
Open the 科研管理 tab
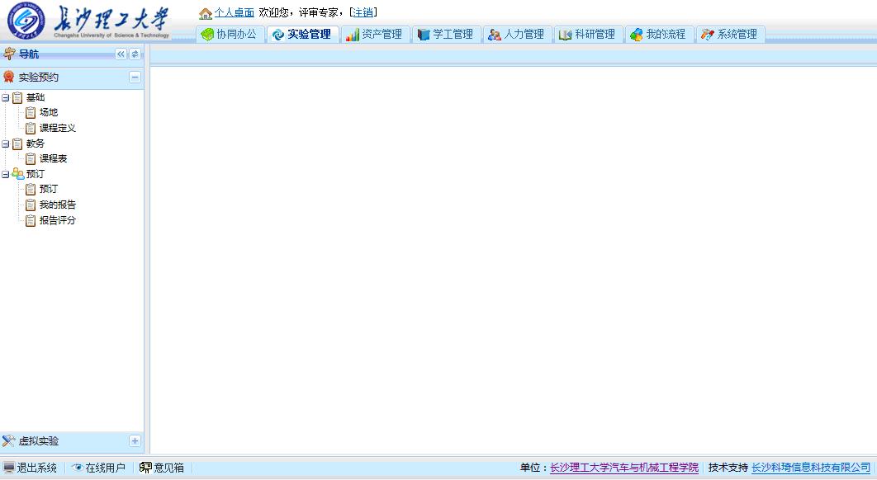(x=587, y=35)
